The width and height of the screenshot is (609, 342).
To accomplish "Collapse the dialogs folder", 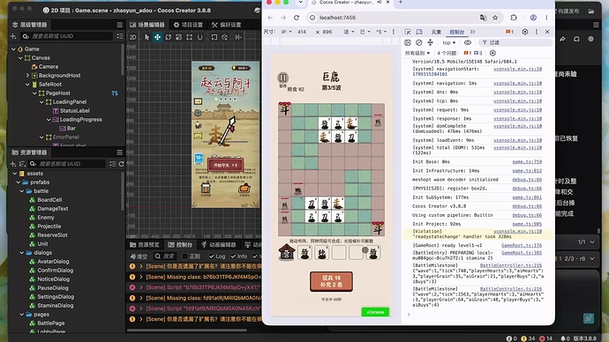I will coord(22,253).
